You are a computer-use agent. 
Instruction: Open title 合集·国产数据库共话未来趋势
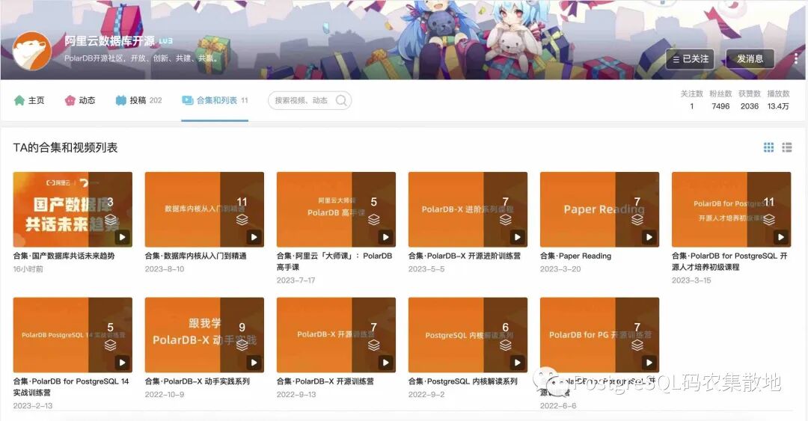[x=64, y=256]
